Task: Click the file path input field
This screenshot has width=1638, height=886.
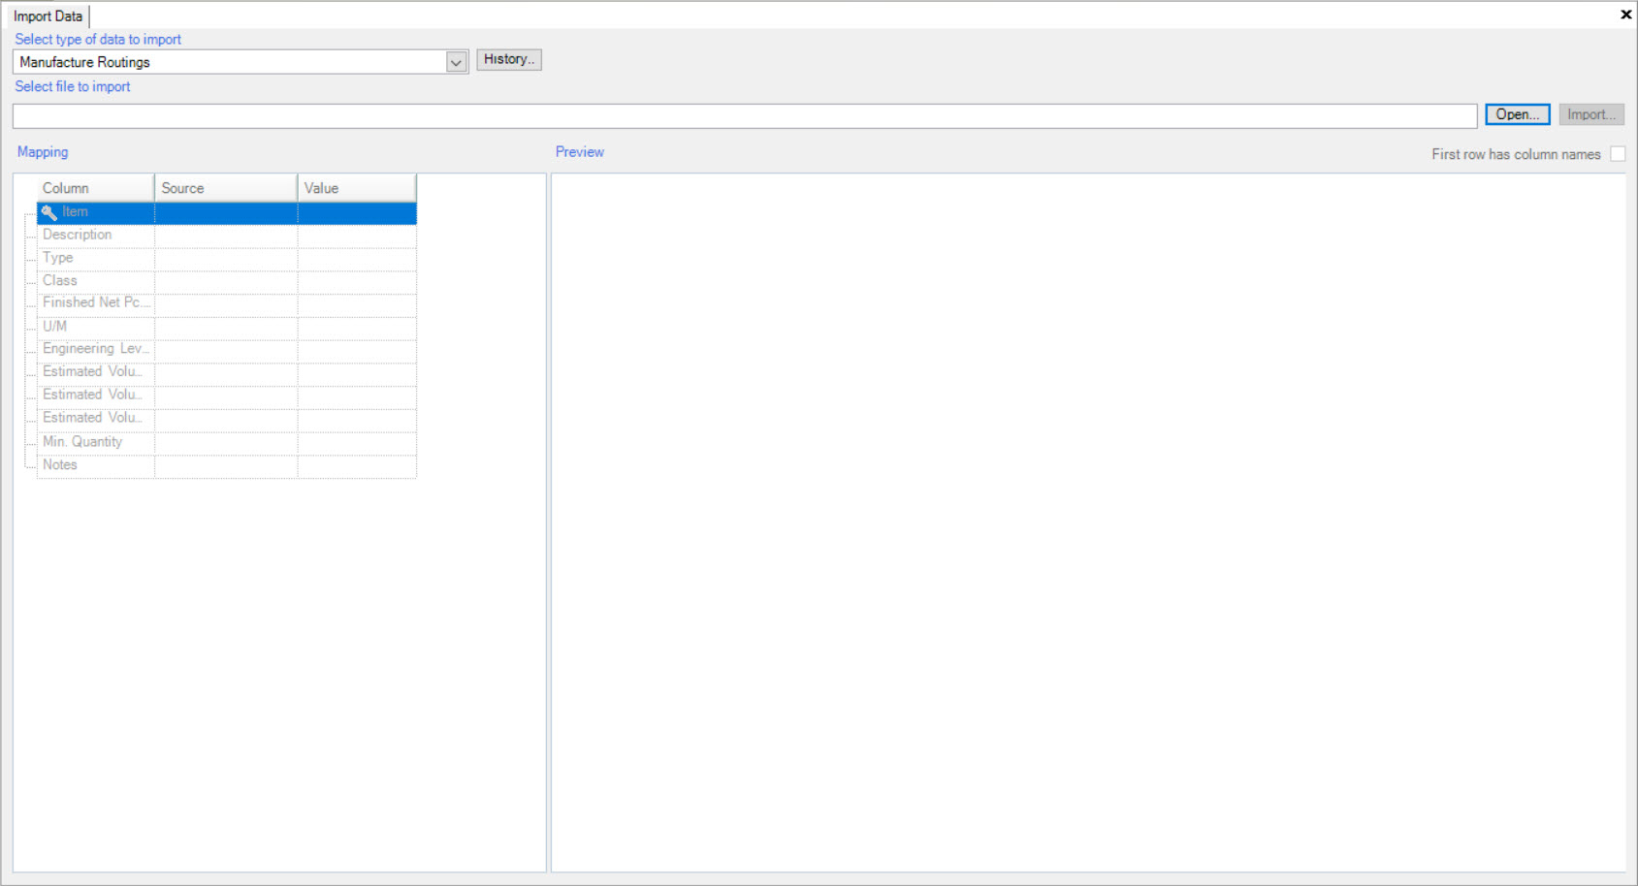Action: pyautogui.click(x=745, y=115)
